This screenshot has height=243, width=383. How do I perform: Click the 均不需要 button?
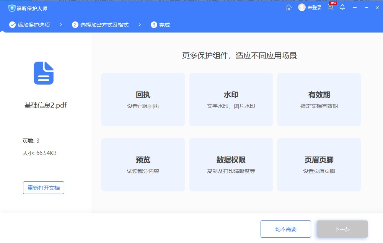[286, 229]
